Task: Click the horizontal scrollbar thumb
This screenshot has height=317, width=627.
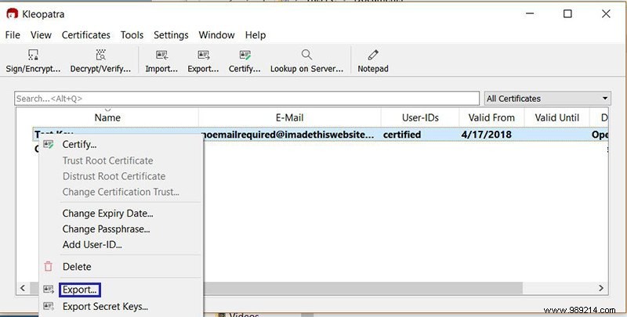Action: pyautogui.click(x=362, y=287)
